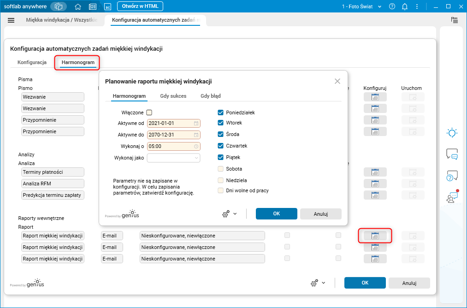The height and width of the screenshot is (308, 467).
Task: Uncheck the Poniedziałek checkbox
Action: click(x=221, y=113)
